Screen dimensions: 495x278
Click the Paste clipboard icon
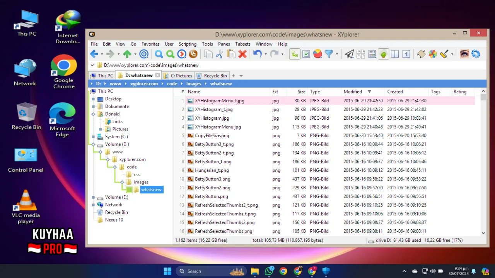click(231, 54)
